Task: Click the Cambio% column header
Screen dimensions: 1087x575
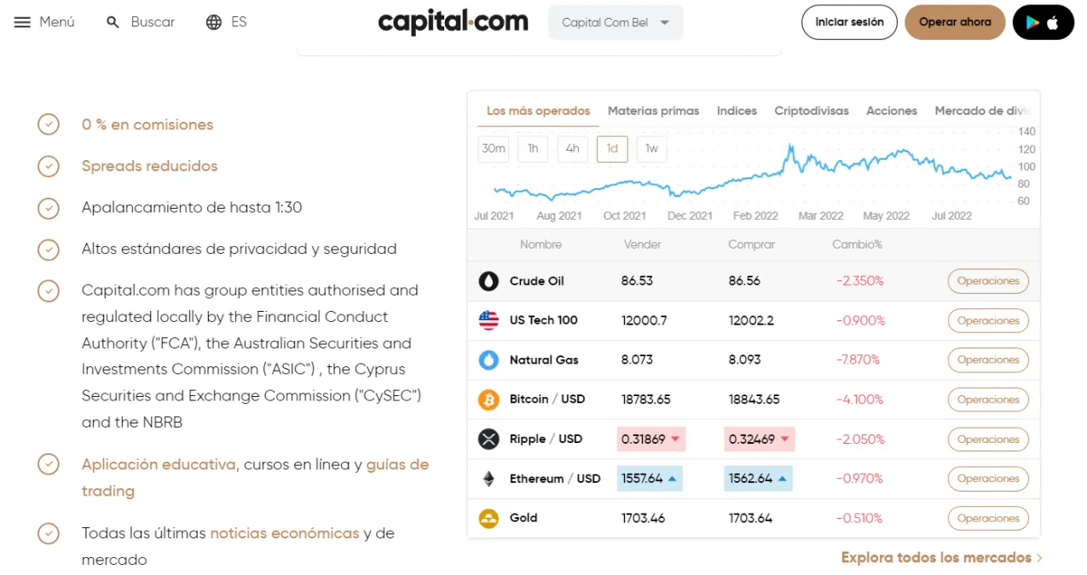Action: point(857,244)
